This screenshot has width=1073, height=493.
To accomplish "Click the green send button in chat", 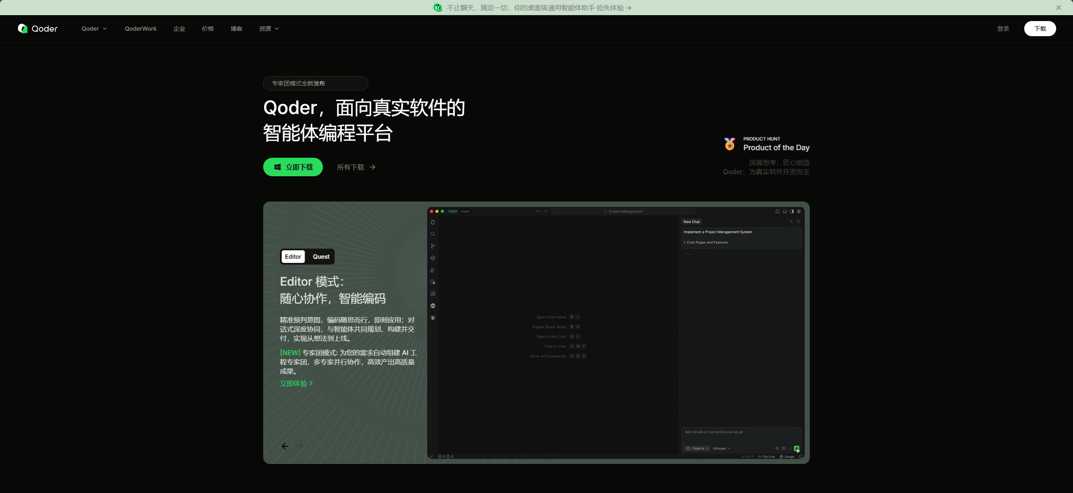I will click(x=796, y=448).
